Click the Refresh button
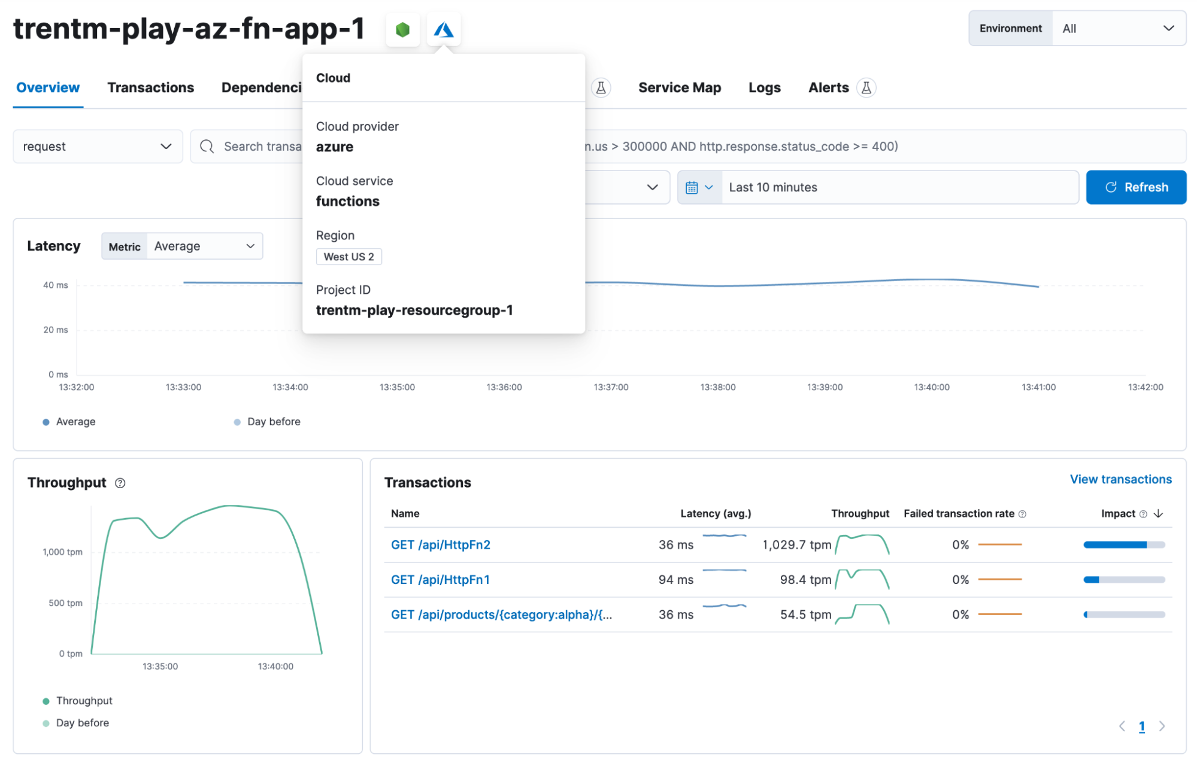The height and width of the screenshot is (761, 1197). pyautogui.click(x=1135, y=187)
